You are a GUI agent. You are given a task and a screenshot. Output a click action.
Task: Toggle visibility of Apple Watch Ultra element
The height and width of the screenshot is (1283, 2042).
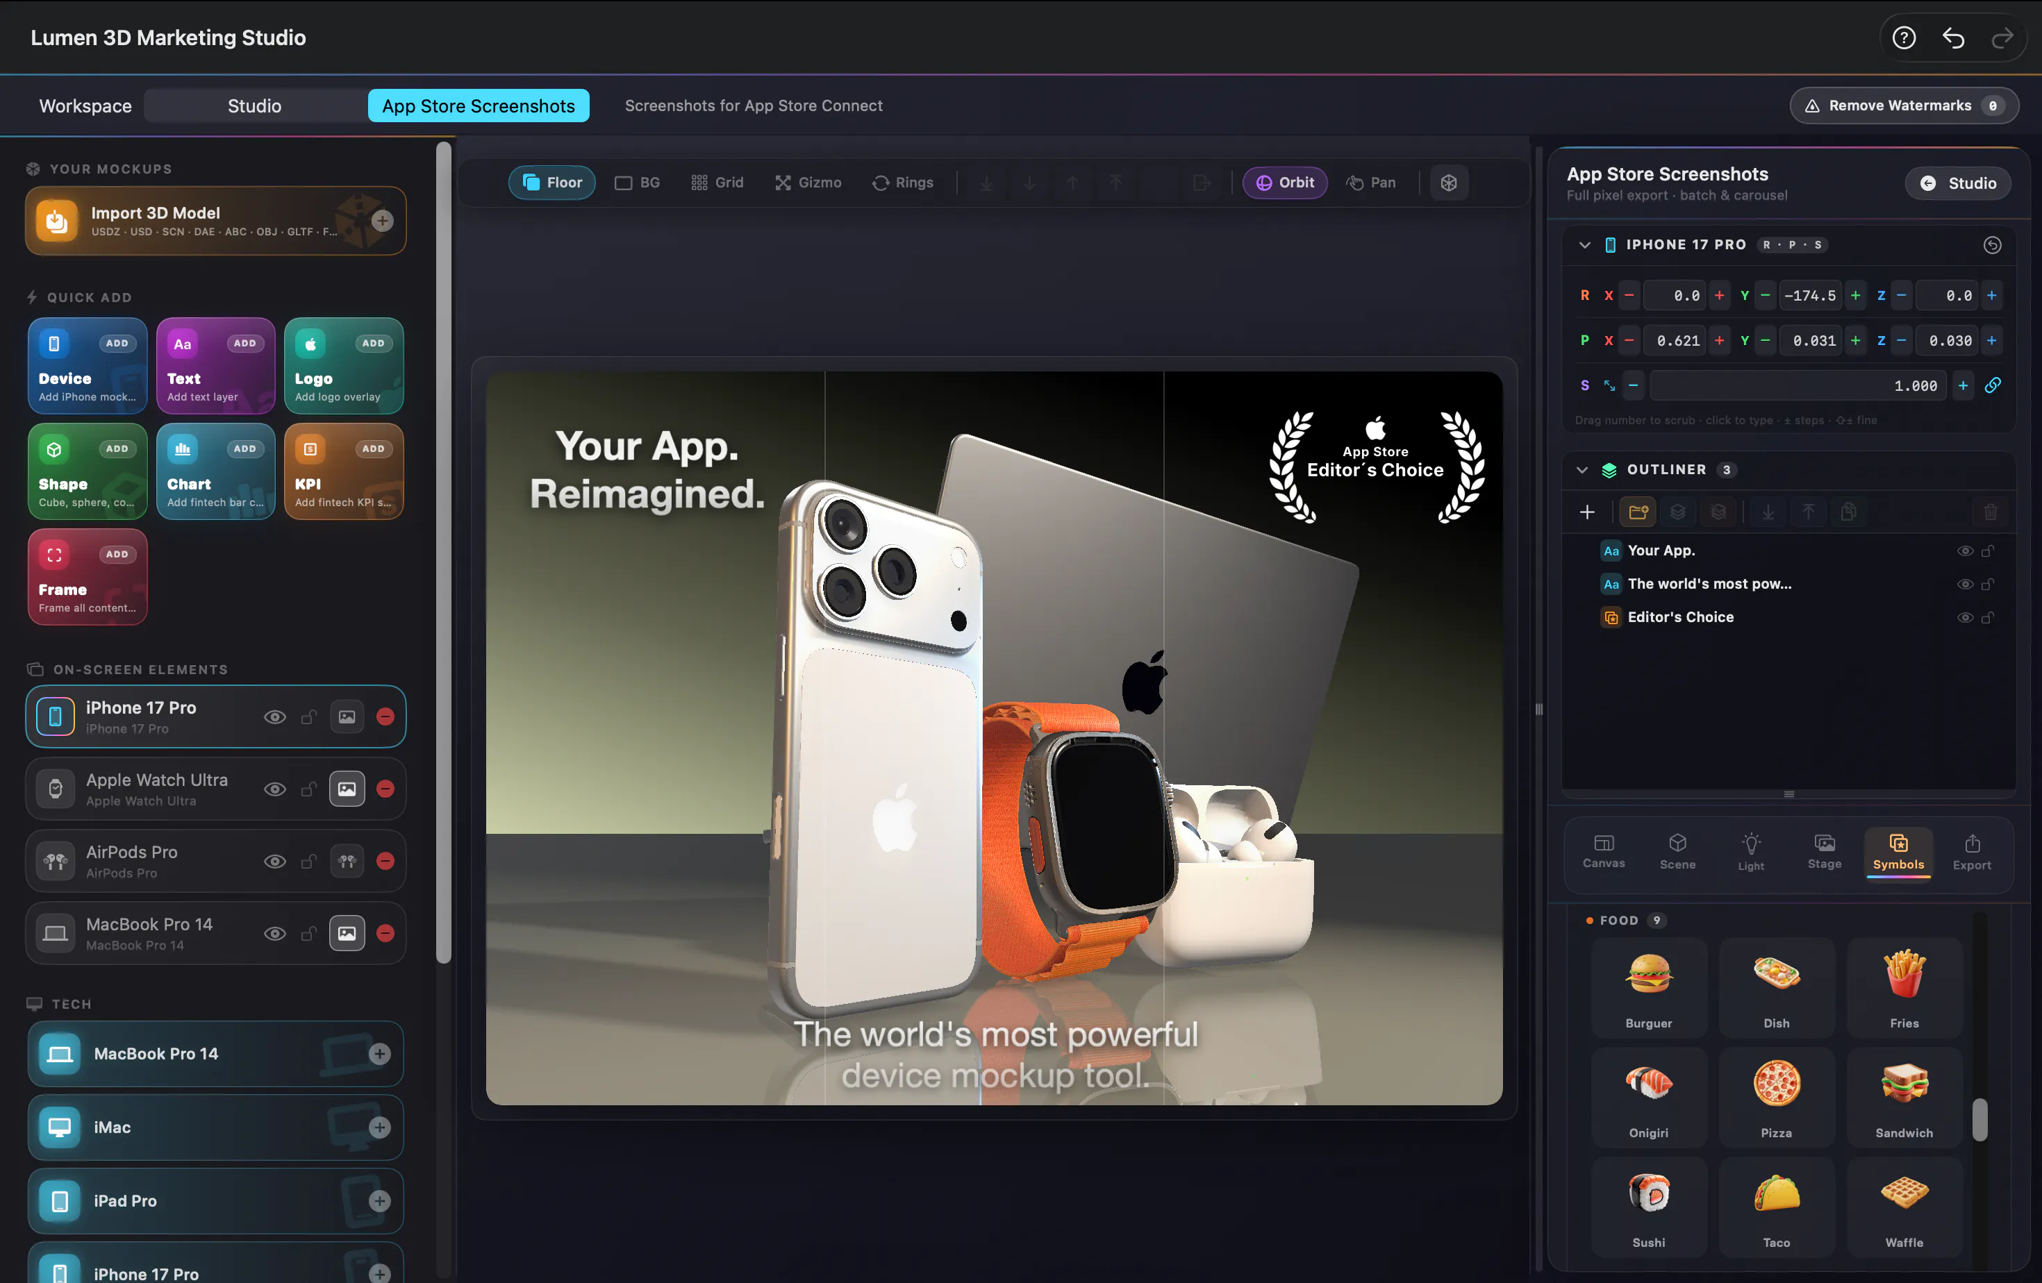[x=274, y=789]
